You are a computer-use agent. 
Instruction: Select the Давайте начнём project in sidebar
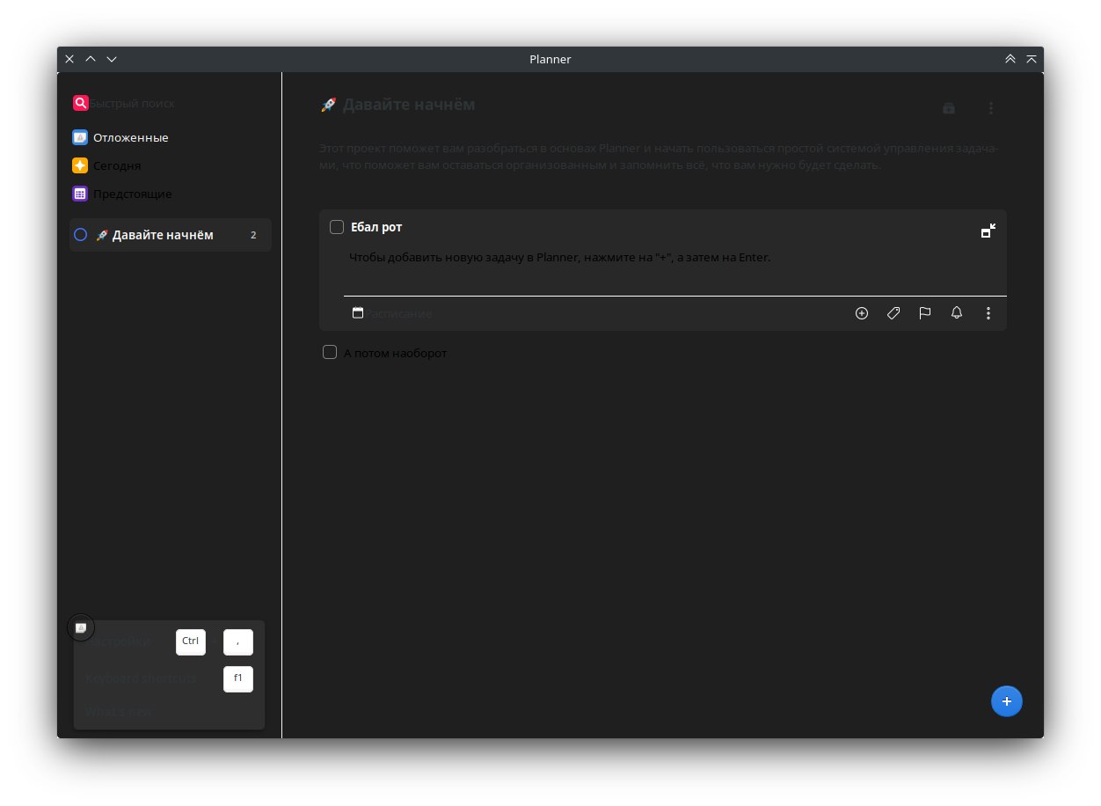(171, 235)
